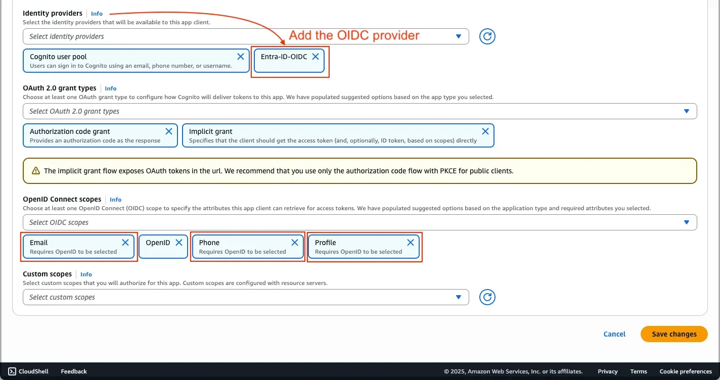Open Info link beside OpenID Connect scopes
Viewport: 720px width, 380px height.
(x=115, y=200)
